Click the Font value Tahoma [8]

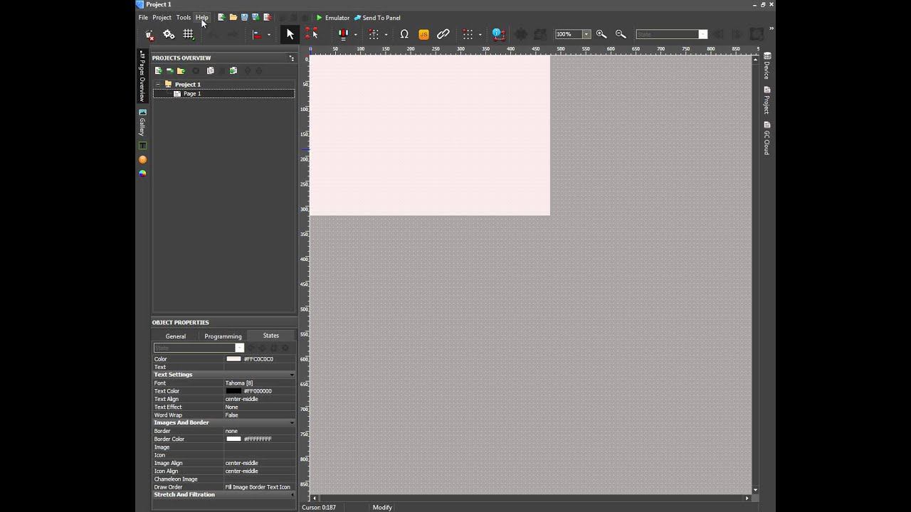point(259,383)
